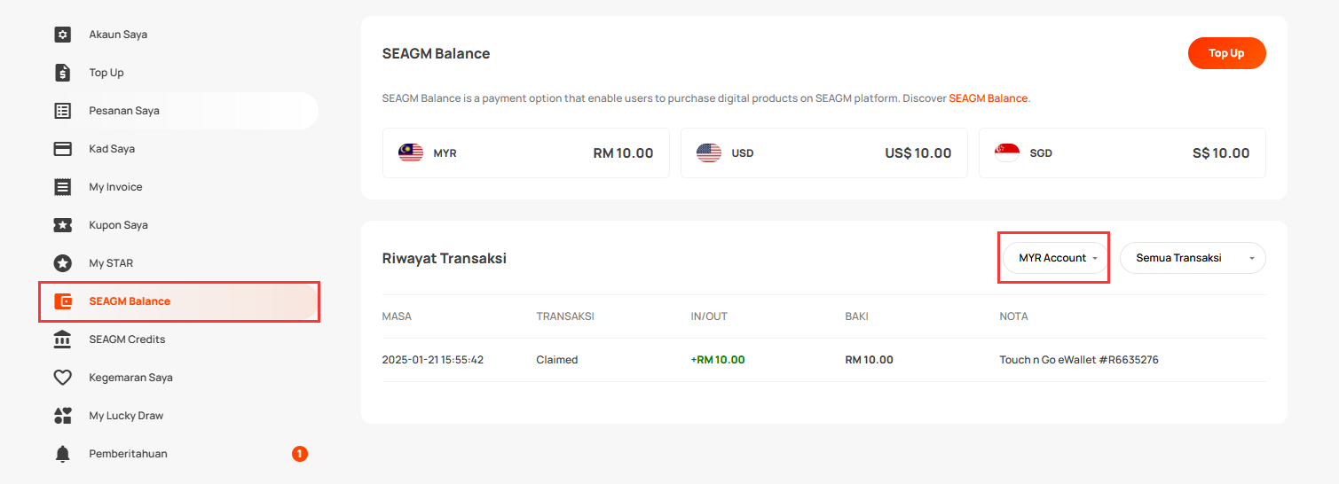Click the Pemberitahuan bell icon
This screenshot has height=484, width=1339.
[x=62, y=454]
